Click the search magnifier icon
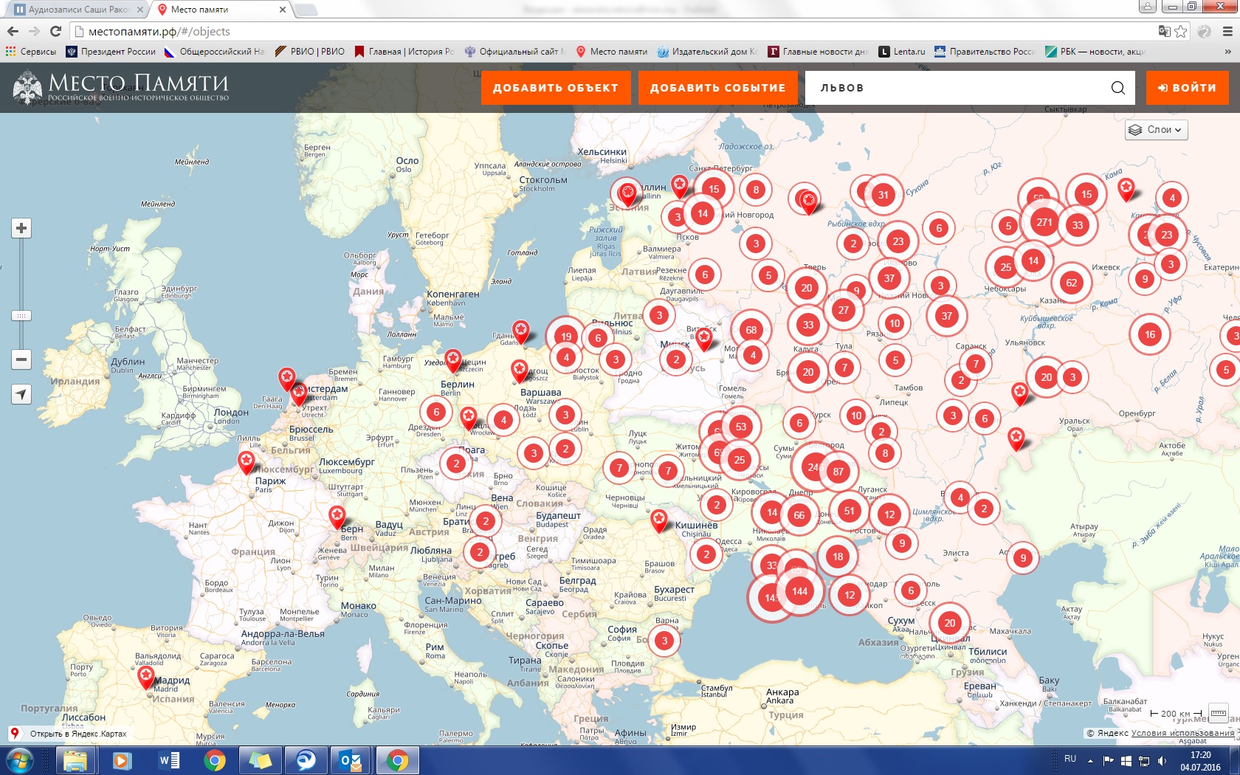1240x775 pixels. (1117, 88)
